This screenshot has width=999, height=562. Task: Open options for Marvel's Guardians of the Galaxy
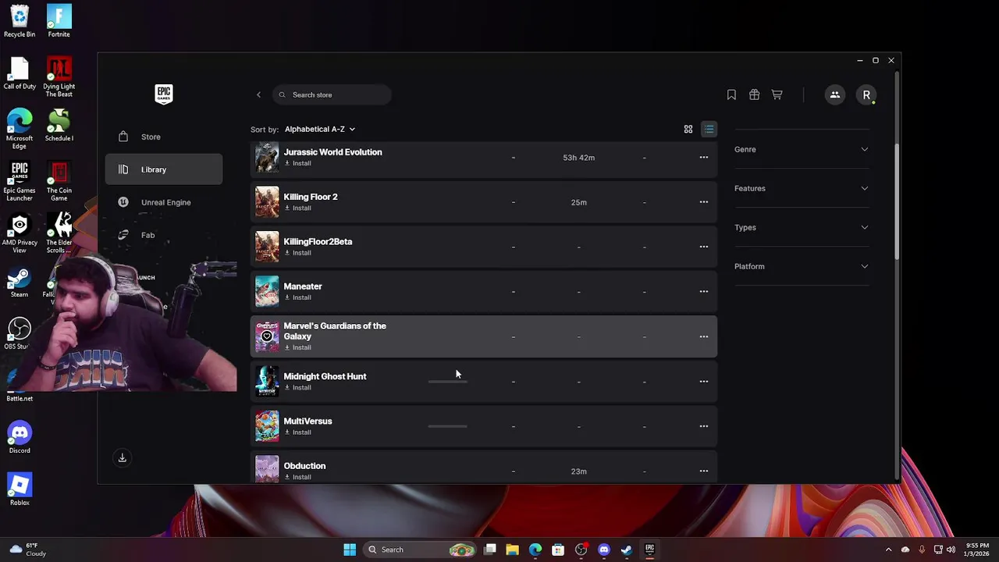pos(703,336)
